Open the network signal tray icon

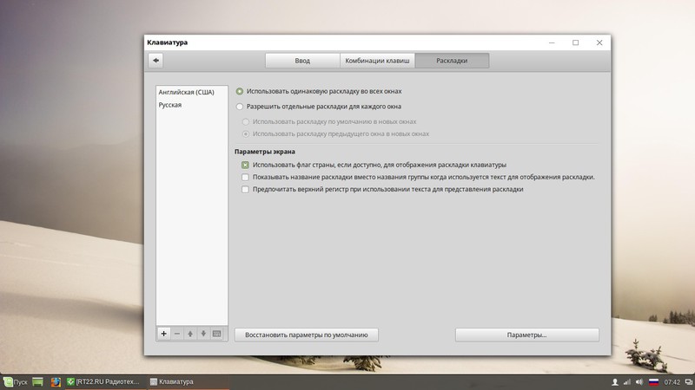pyautogui.click(x=628, y=381)
